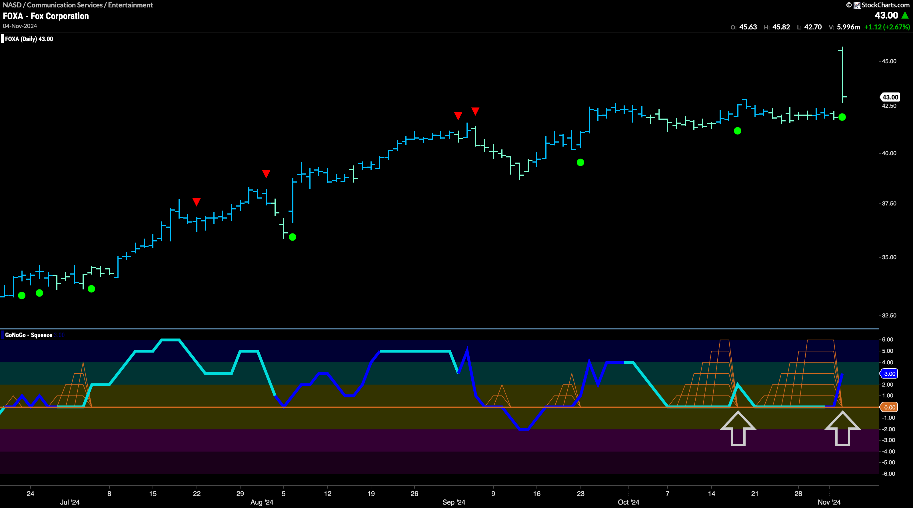Click the FOXA - Fox Corporation title
This screenshot has width=913, height=508.
click(x=46, y=16)
